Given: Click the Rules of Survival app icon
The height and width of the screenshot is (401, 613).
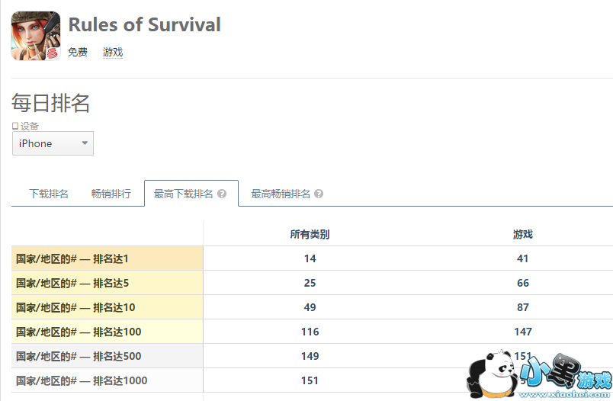Looking at the screenshot, I should pyautogui.click(x=36, y=36).
